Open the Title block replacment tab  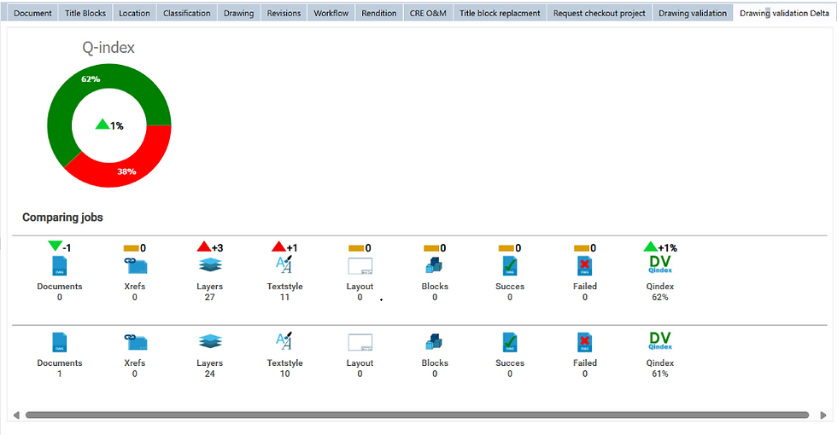pyautogui.click(x=500, y=14)
